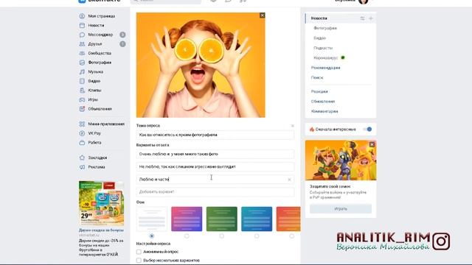Click the Музыка note icon
This screenshot has height=265, width=472.
[x=82, y=72]
